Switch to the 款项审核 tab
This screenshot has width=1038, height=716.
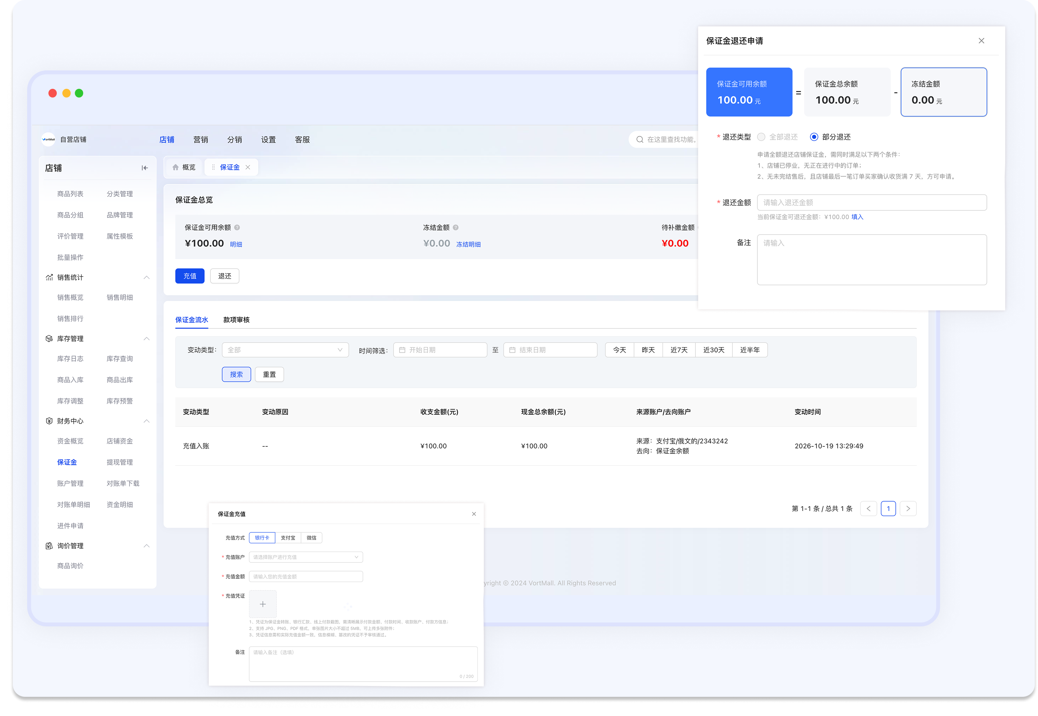coord(236,320)
